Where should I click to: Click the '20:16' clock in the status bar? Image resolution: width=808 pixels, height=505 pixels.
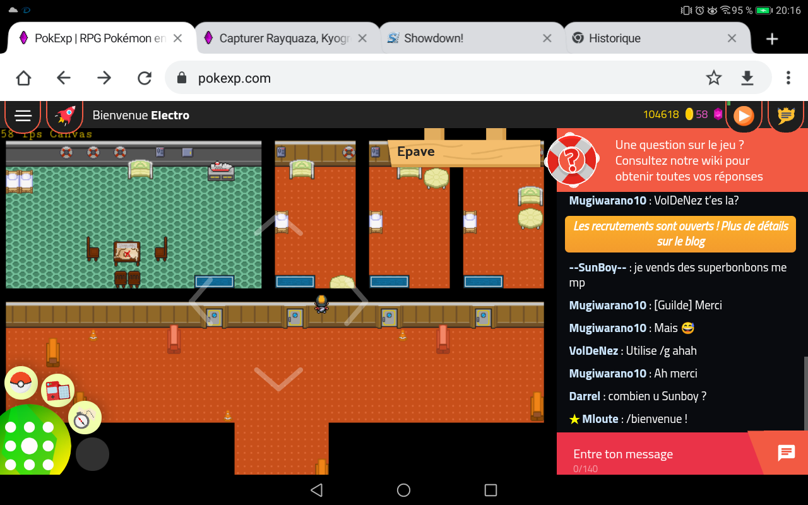tap(788, 10)
